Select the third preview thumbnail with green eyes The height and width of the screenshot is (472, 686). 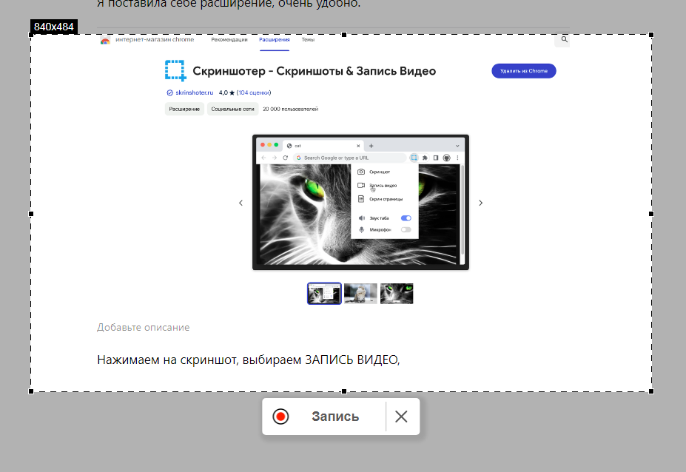point(397,294)
